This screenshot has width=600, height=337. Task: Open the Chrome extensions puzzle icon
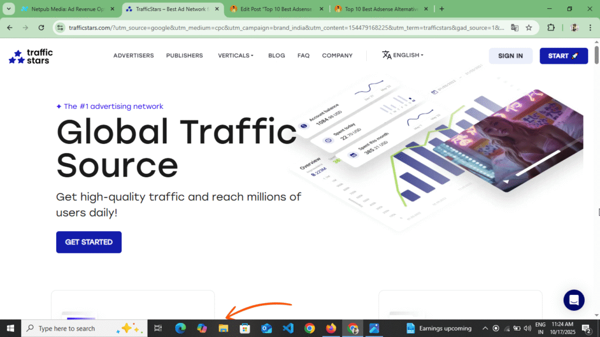(x=550, y=27)
